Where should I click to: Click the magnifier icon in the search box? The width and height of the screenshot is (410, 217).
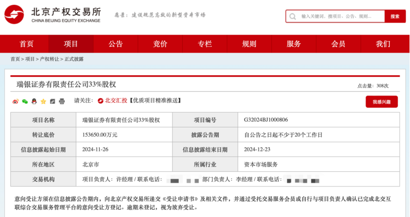click(293, 16)
